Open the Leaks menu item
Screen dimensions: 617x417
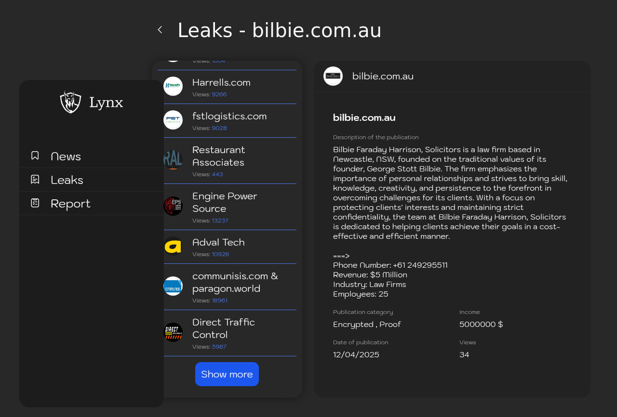coord(92,180)
